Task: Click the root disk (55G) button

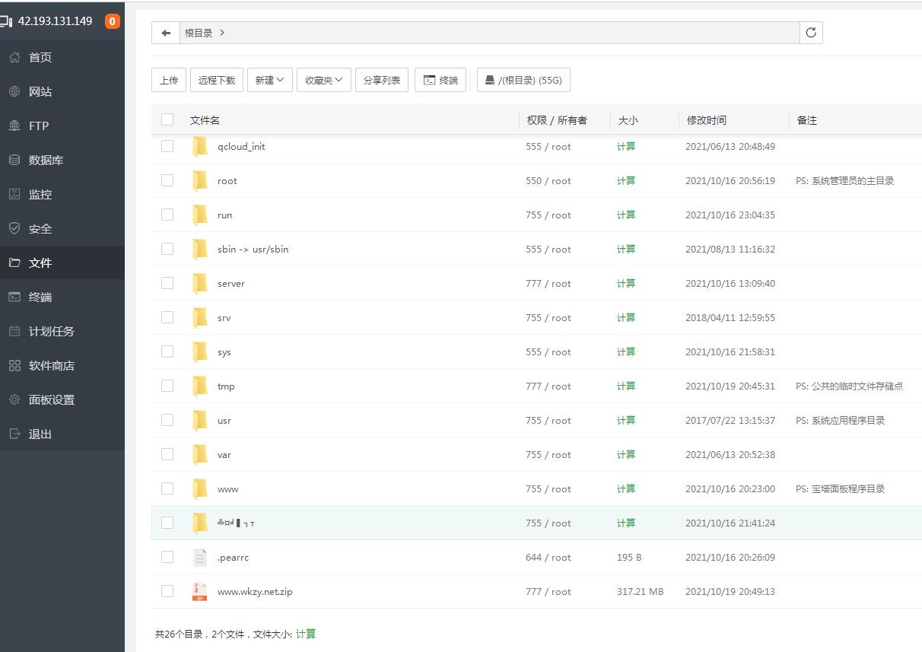Action: 523,80
